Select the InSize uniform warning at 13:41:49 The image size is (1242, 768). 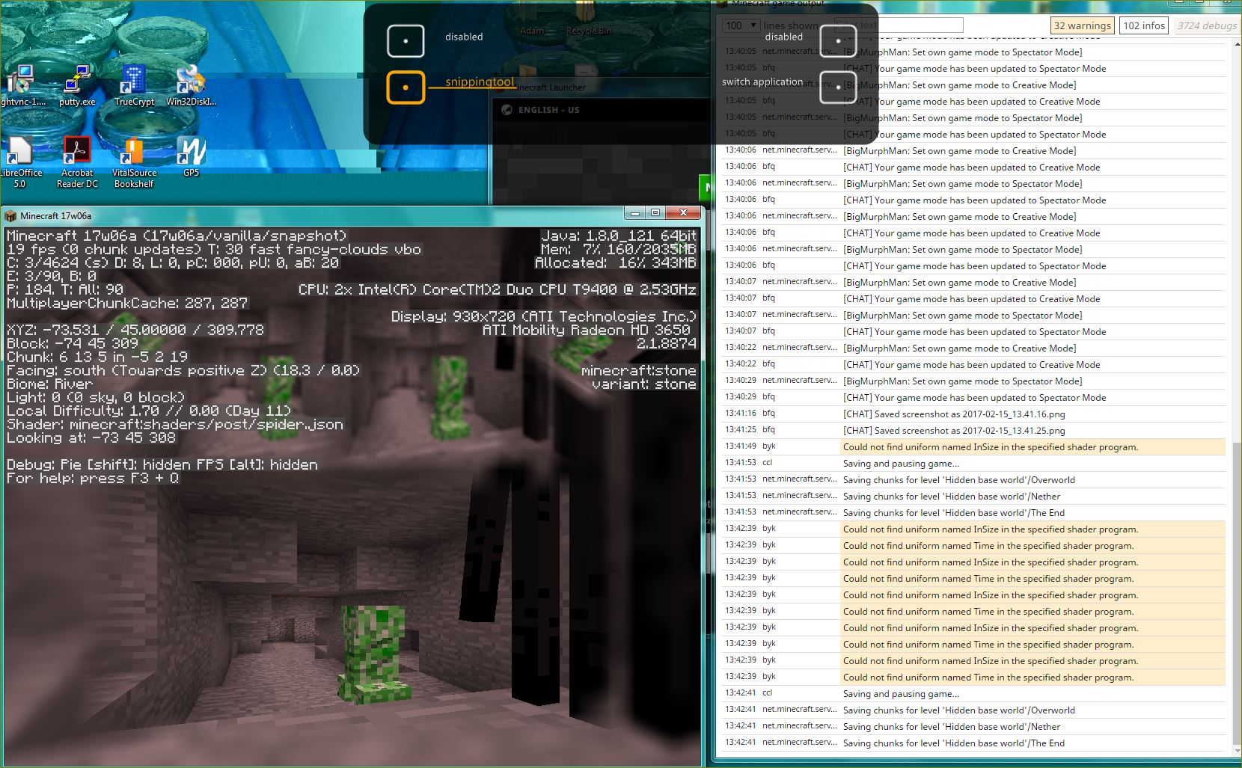coord(990,447)
